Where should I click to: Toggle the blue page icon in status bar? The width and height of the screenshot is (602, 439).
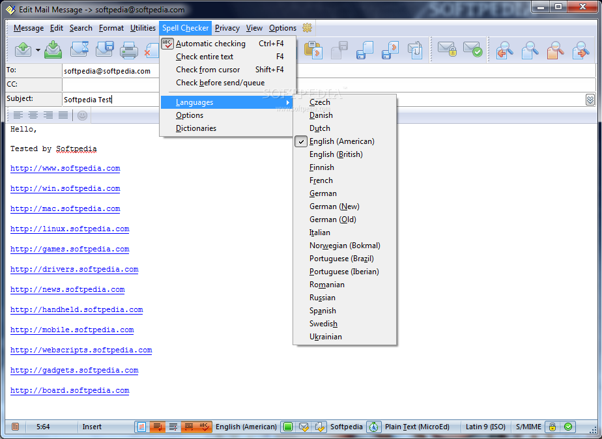pos(141,427)
